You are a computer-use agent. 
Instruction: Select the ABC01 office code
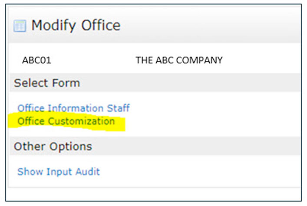coord(36,60)
